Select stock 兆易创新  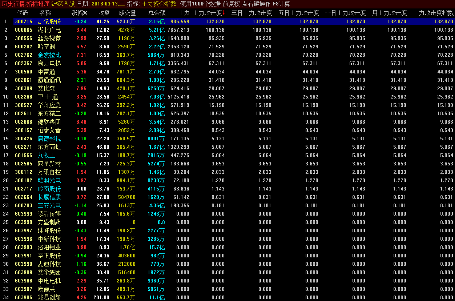coord(49,297)
